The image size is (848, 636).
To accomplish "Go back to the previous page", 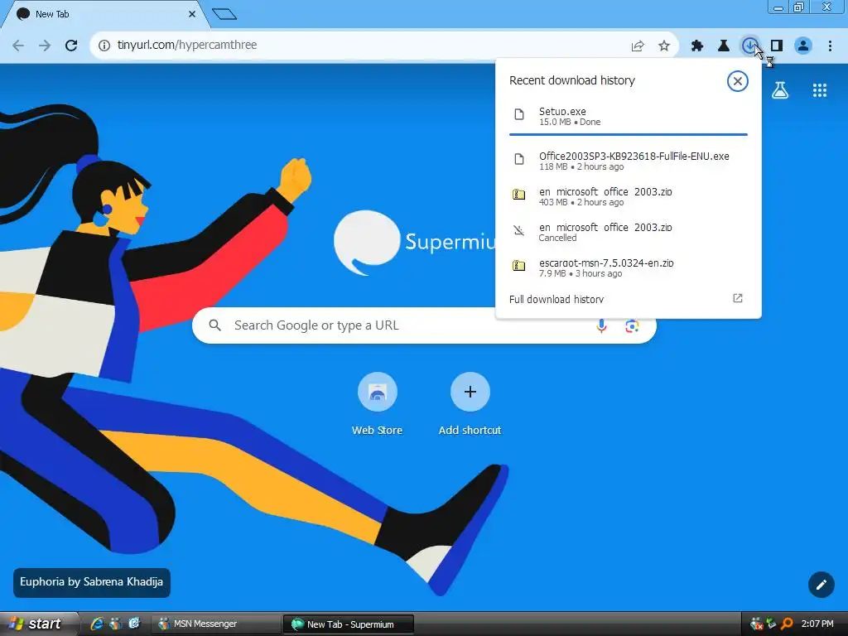I will click(x=18, y=46).
